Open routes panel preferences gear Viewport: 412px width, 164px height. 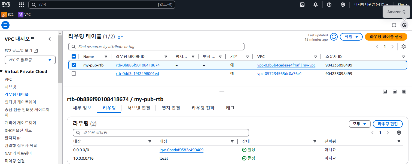399,133
